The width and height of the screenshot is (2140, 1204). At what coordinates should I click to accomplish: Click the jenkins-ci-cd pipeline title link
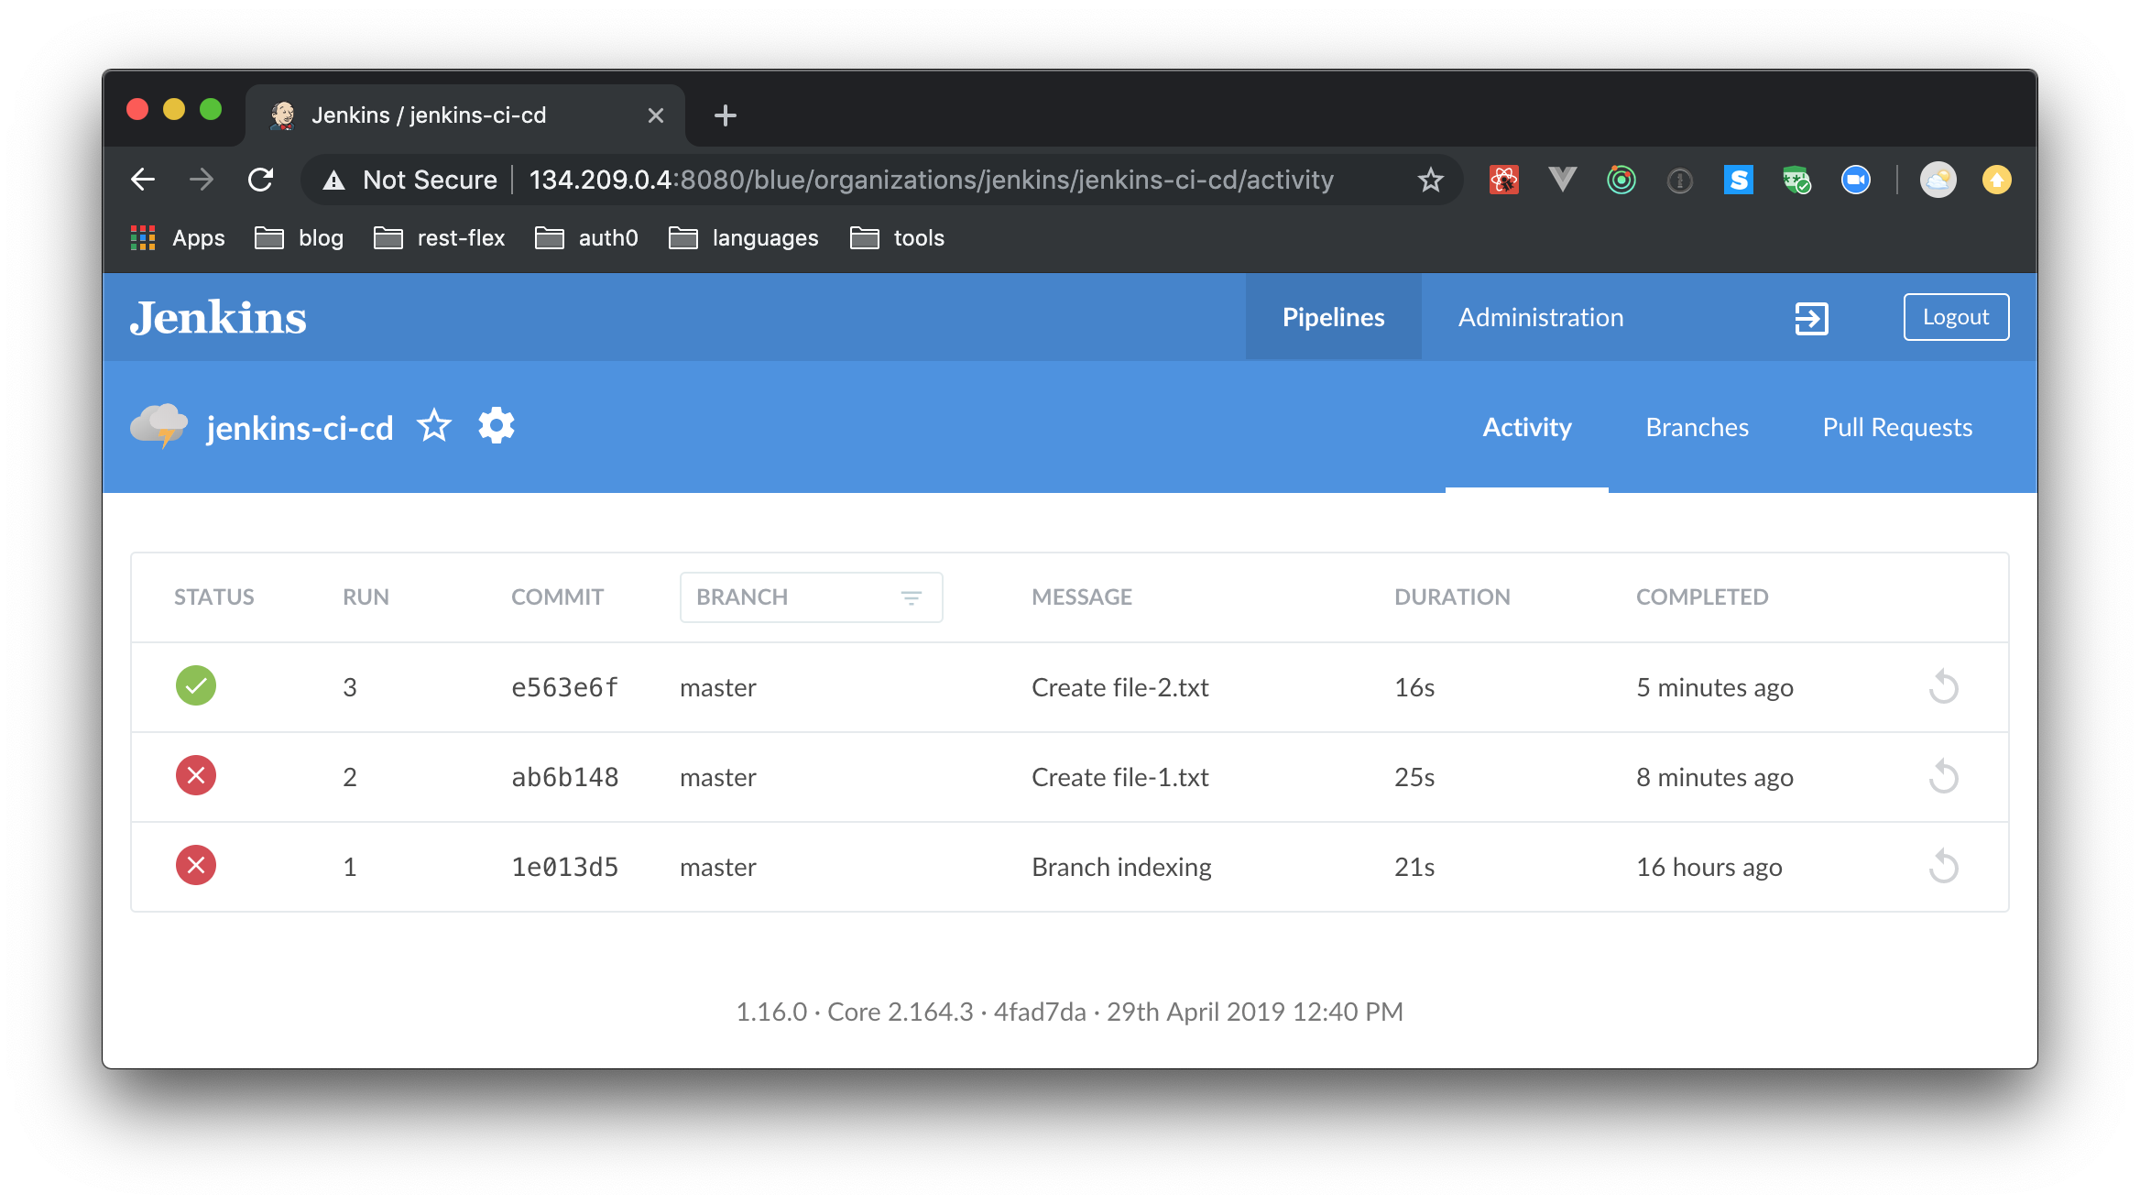[300, 426]
